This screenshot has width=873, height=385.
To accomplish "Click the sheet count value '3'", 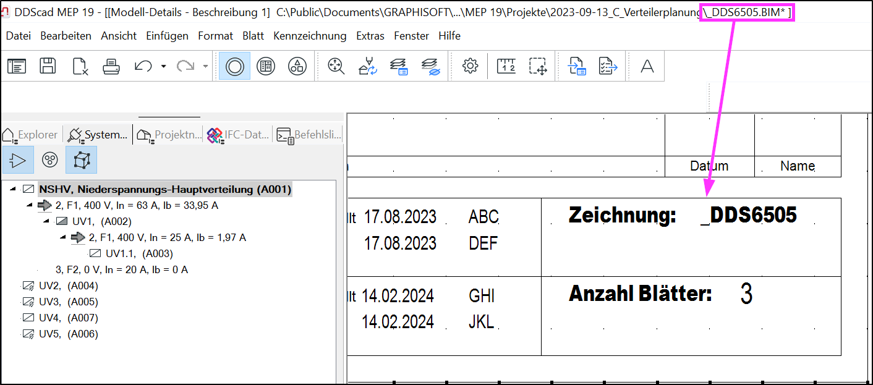I will click(746, 295).
